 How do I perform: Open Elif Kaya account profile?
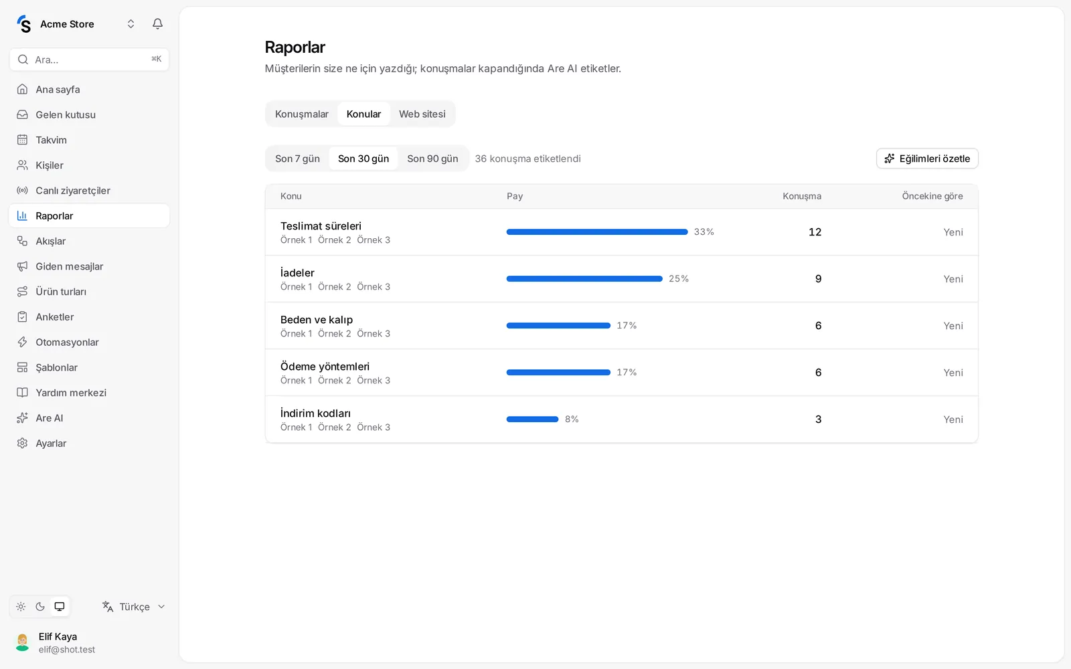click(89, 643)
